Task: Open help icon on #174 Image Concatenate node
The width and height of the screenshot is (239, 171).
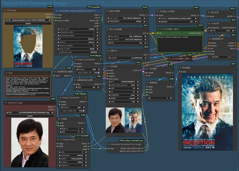Action: pos(100,60)
